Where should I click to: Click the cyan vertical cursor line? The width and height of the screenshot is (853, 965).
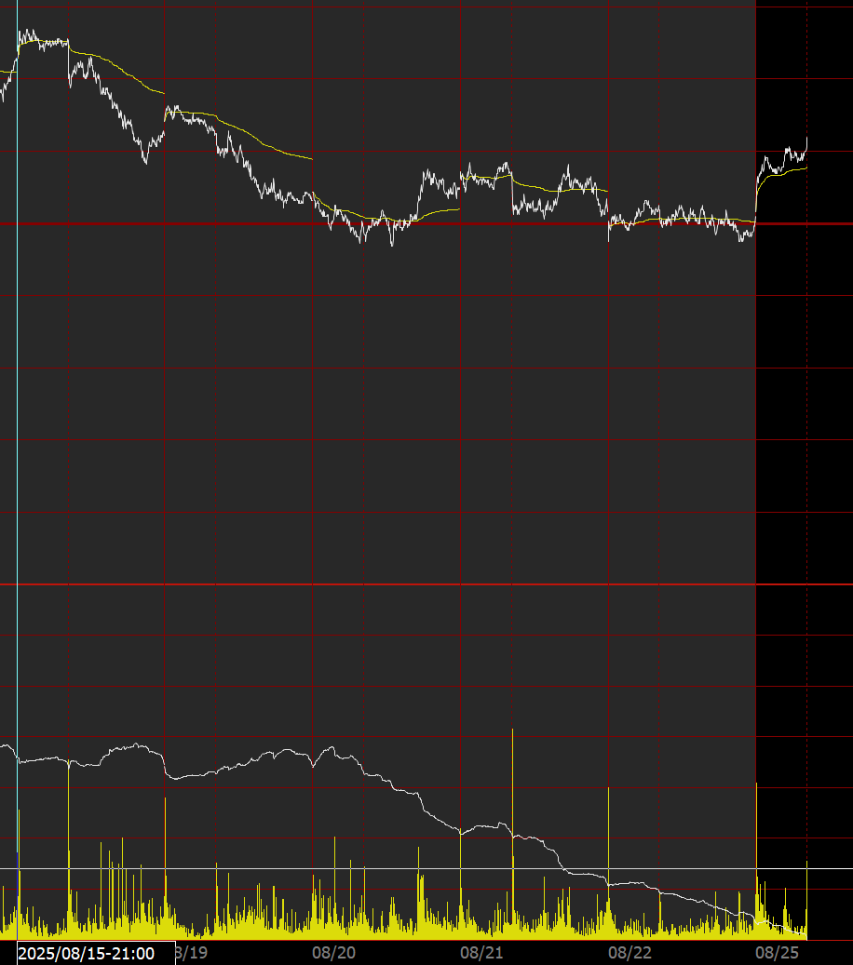click(x=18, y=465)
